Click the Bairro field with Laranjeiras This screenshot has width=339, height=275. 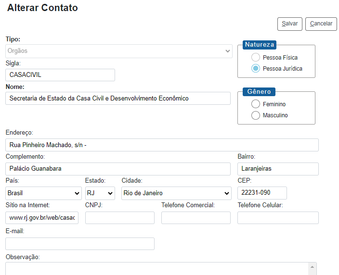coord(278,169)
